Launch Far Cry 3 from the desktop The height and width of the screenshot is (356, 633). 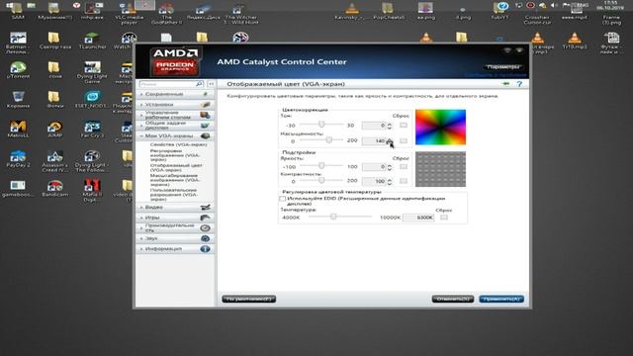[x=92, y=130]
